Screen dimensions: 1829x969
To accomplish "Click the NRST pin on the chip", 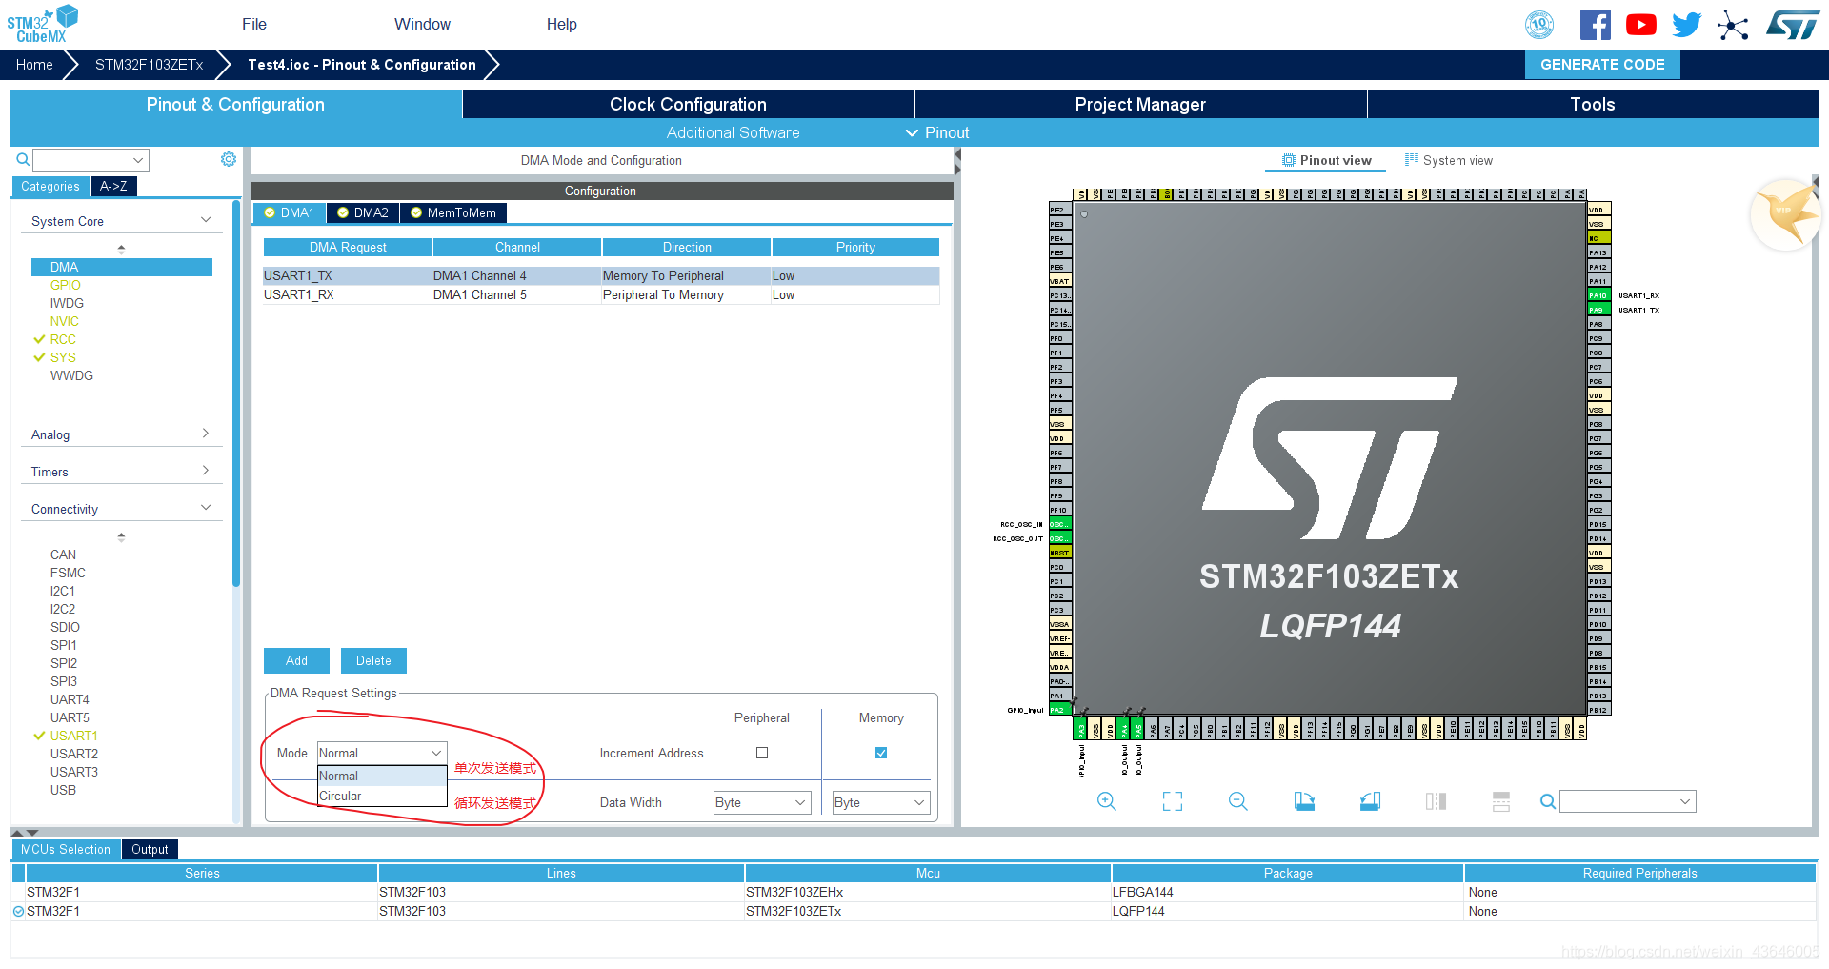I will click(x=1060, y=553).
